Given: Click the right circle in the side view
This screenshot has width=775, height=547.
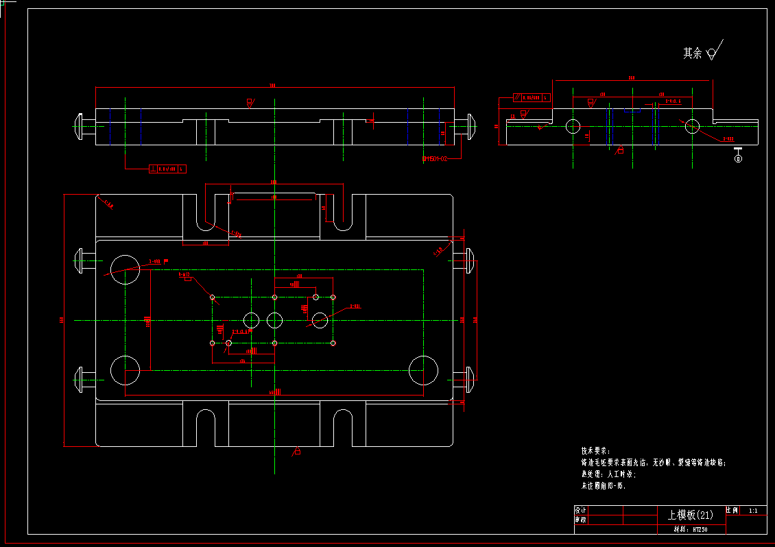Looking at the screenshot, I should pyautogui.click(x=693, y=127).
